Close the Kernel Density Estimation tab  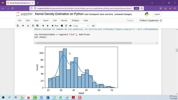pos(33,3)
